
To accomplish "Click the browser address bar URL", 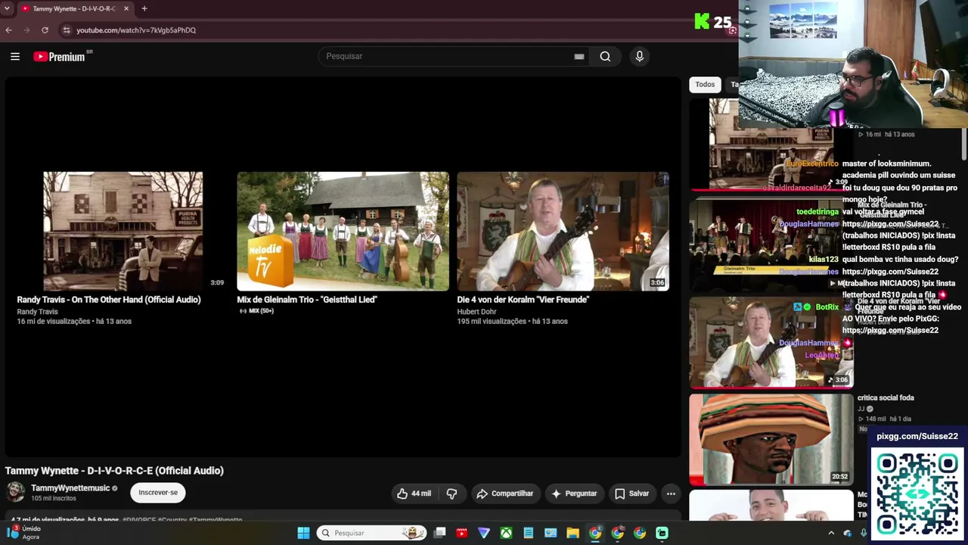I will coord(136,30).
